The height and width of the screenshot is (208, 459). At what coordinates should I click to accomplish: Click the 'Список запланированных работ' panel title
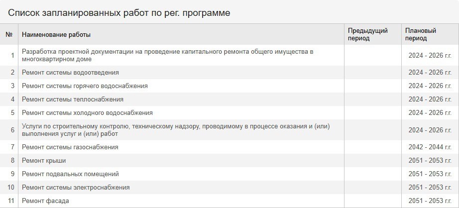[119, 13]
